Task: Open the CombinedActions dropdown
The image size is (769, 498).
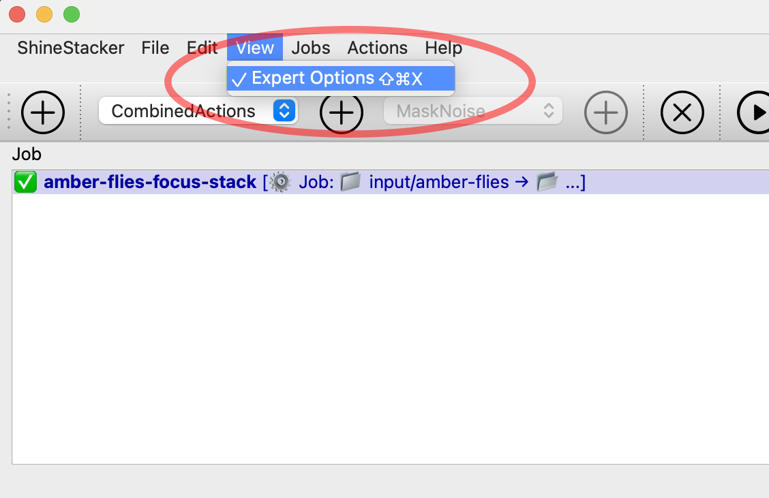Action: pyautogui.click(x=184, y=111)
